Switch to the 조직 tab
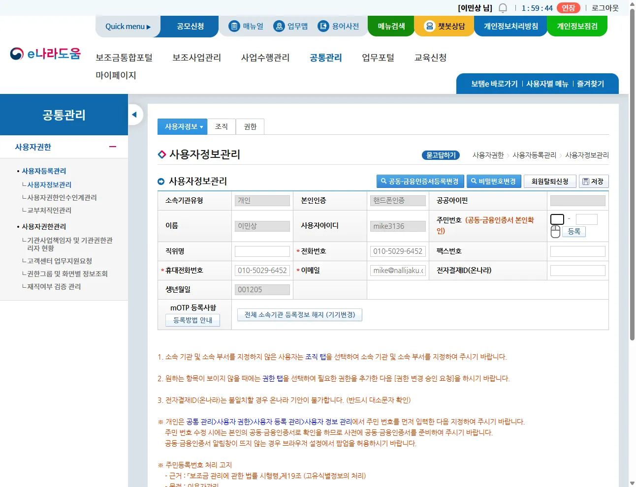 222,126
